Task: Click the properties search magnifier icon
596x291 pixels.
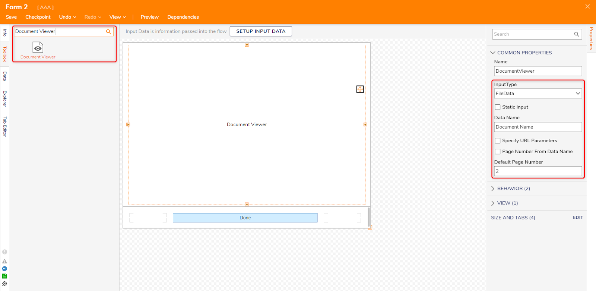Action: coord(577,34)
